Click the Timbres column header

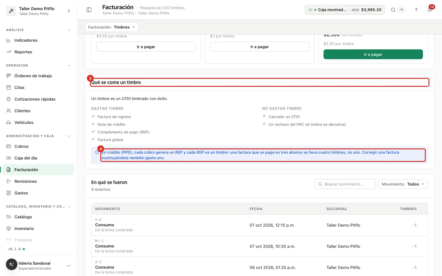[x=408, y=209]
